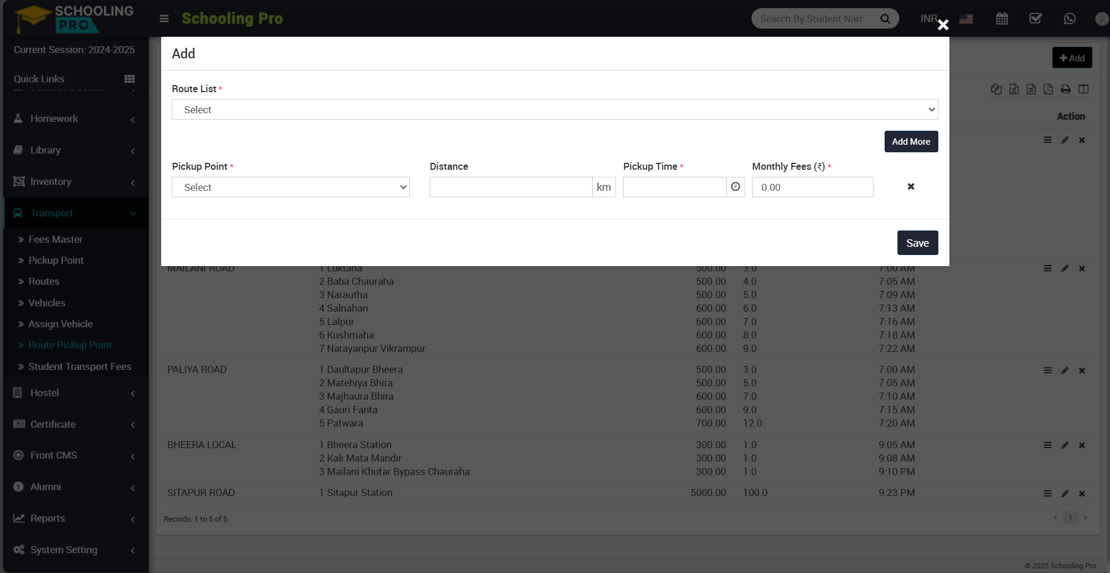Toggle the hamburger sidebar menu icon
Viewport: 1110px width, 573px height.
click(164, 19)
